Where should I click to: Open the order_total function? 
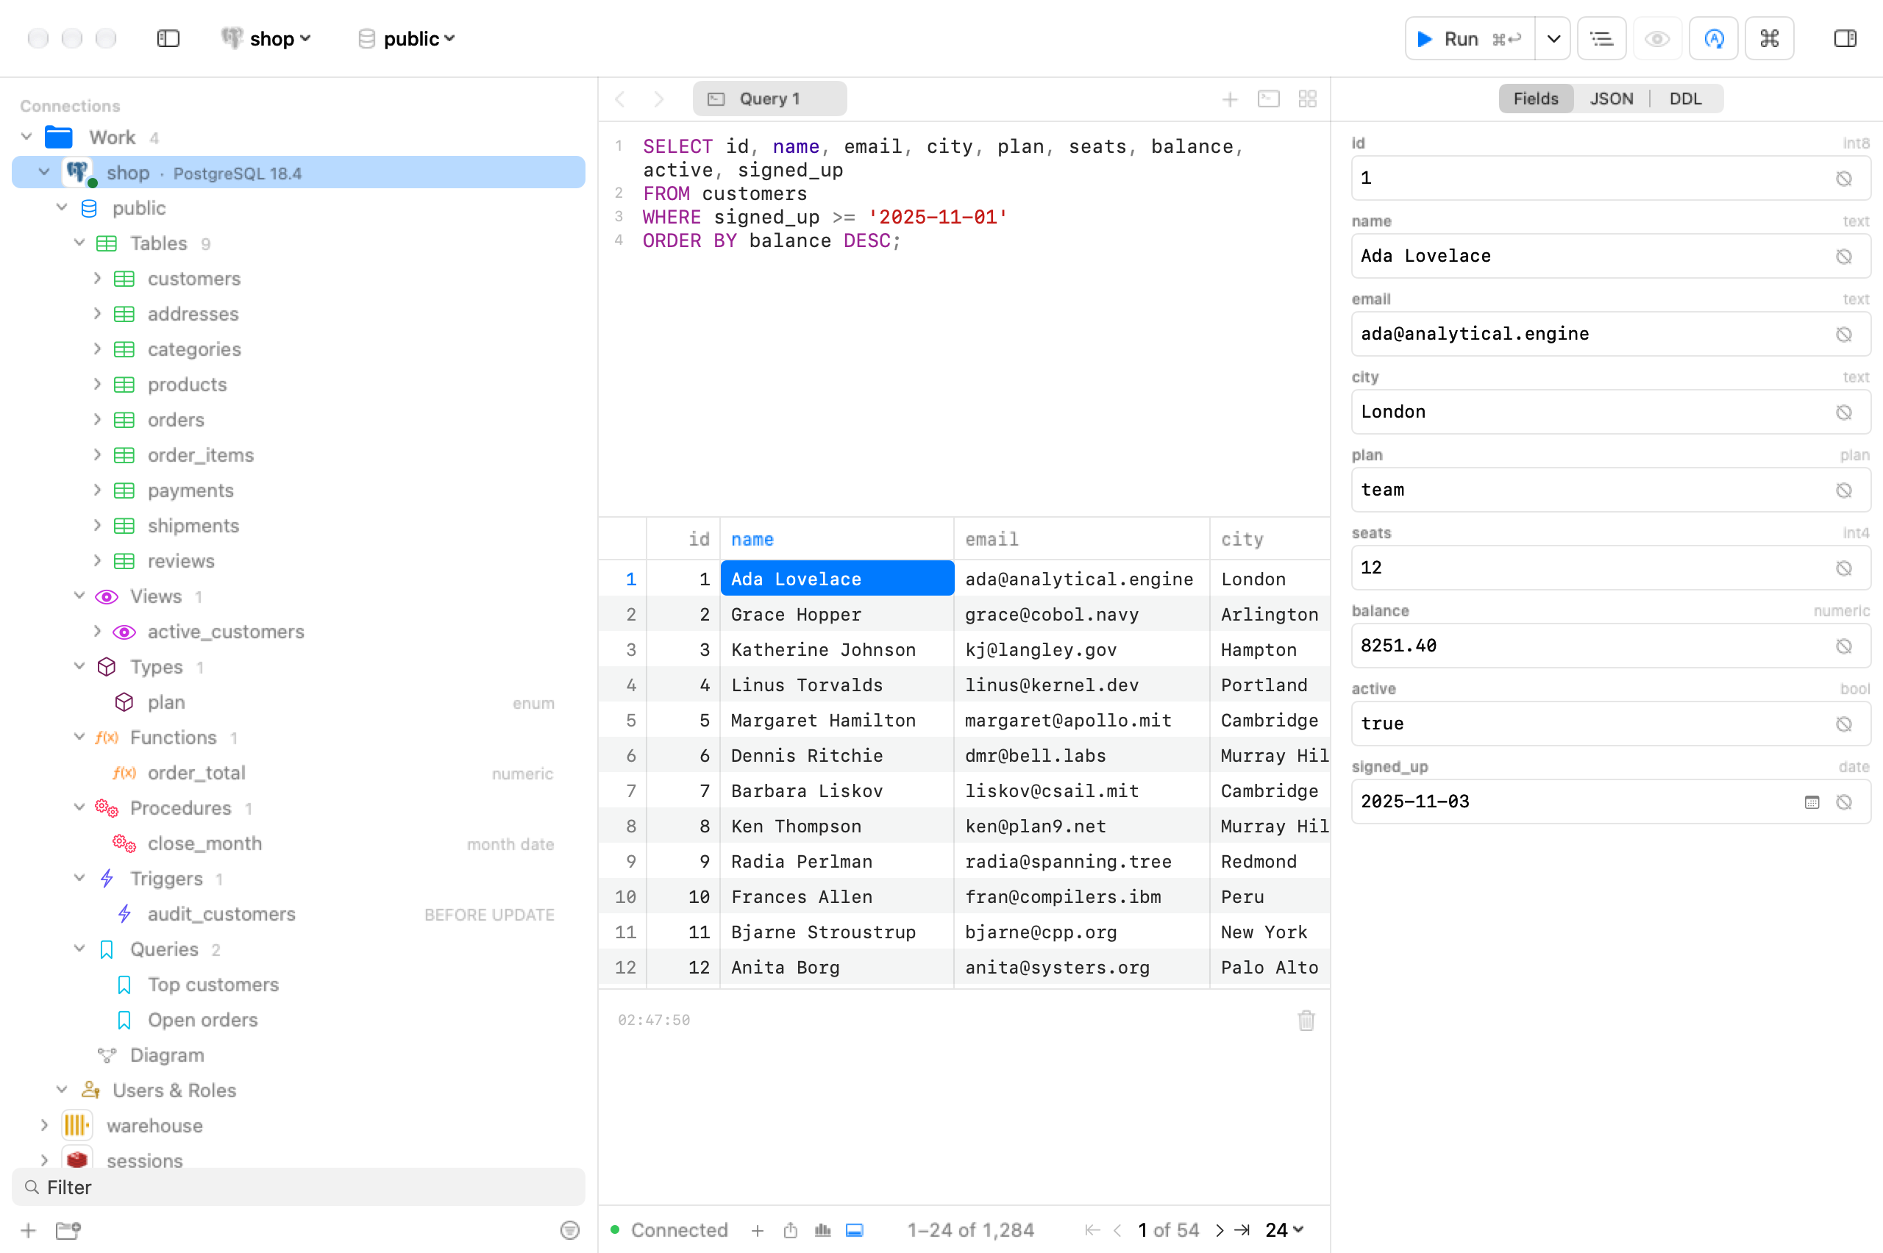pos(196,773)
